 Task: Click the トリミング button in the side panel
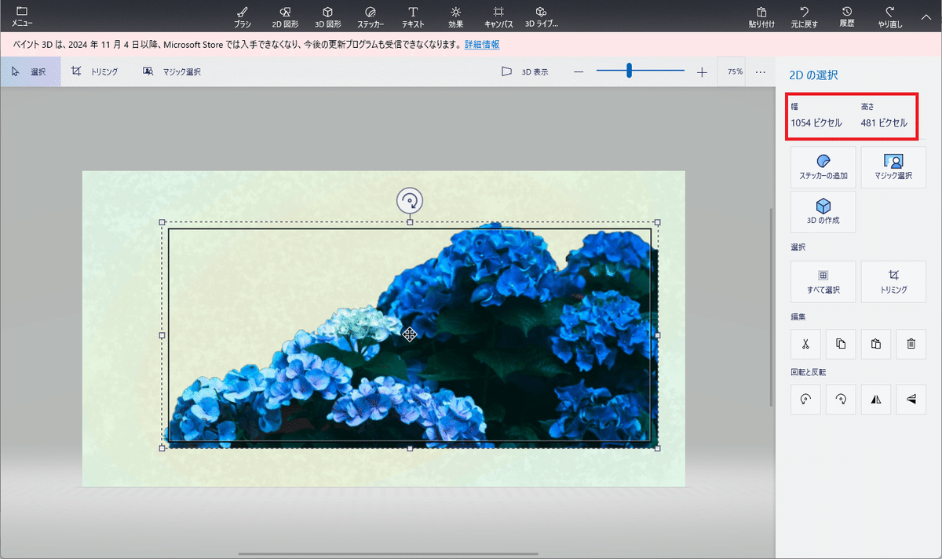coord(893,282)
